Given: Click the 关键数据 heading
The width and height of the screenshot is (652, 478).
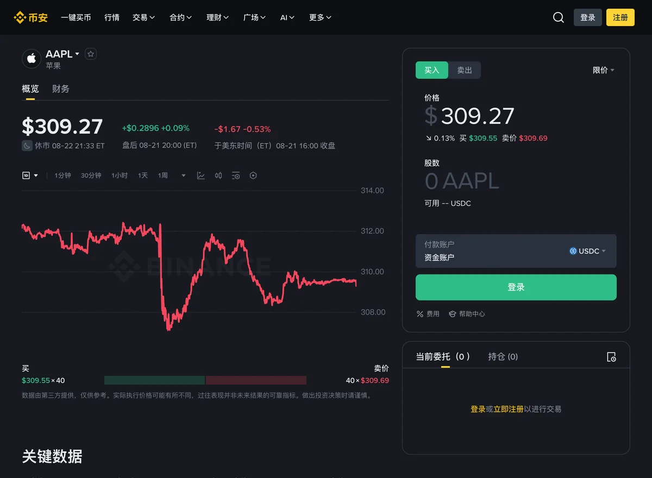Looking at the screenshot, I should pos(52,456).
